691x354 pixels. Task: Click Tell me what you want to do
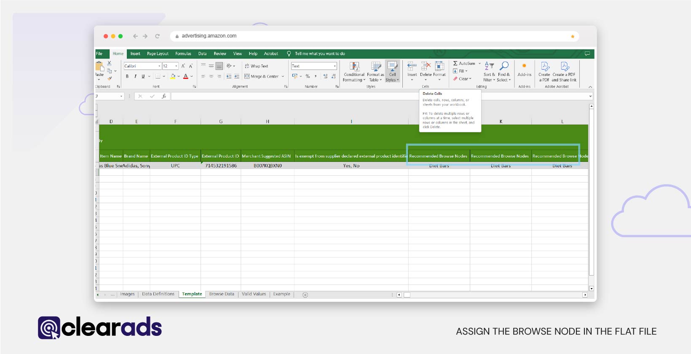click(316, 54)
